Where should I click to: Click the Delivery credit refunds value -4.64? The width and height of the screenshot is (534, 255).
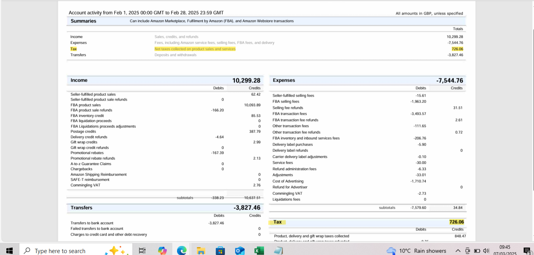click(219, 137)
